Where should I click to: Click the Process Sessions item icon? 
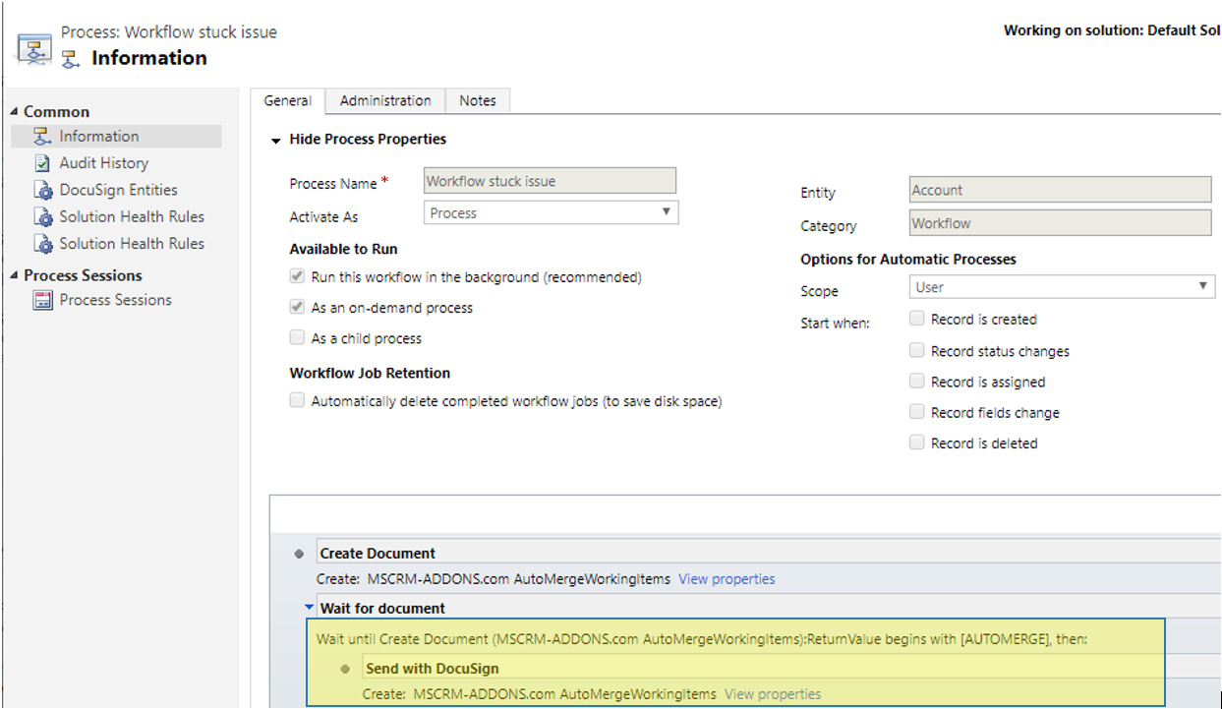point(42,300)
